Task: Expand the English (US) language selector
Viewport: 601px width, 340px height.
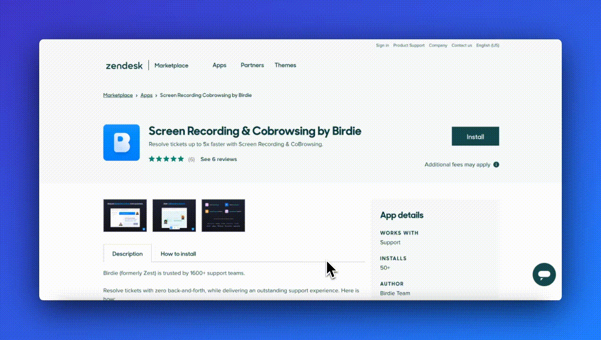Action: click(x=488, y=45)
